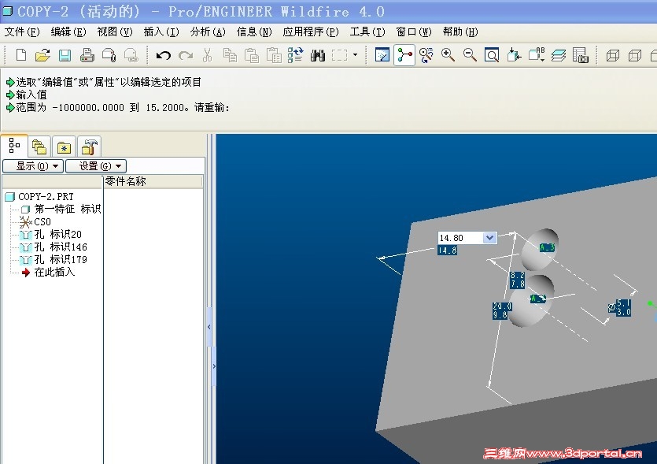Image resolution: width=657 pixels, height=464 pixels.
Task: Switch to the model tree tab
Action: point(14,146)
